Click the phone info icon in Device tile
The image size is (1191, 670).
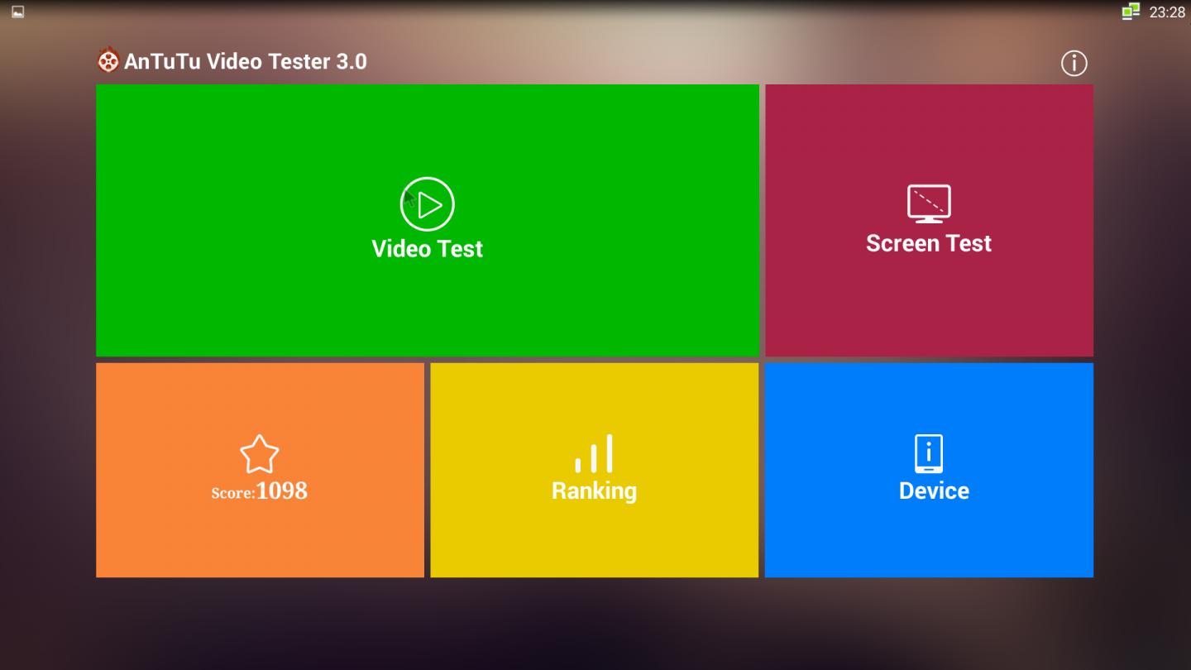pos(929,453)
